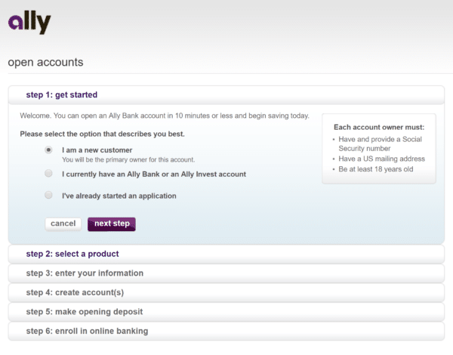This screenshot has width=453, height=355.
Task: Click the 'I've already started an application' label
Action: 119,196
